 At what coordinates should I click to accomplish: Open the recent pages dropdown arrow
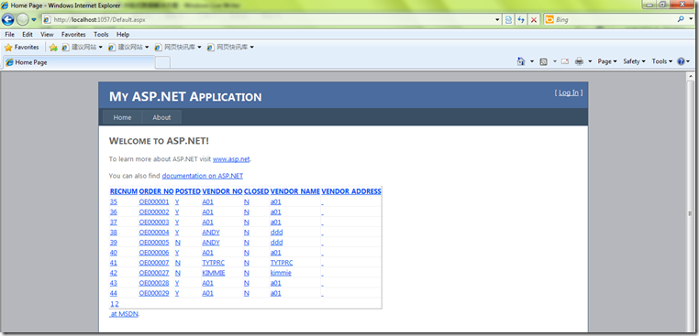point(34,20)
